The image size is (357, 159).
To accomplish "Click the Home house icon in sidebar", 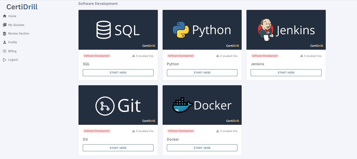I will [5, 16].
